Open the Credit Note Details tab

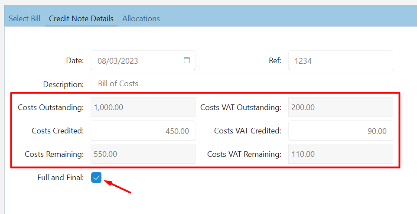[81, 19]
